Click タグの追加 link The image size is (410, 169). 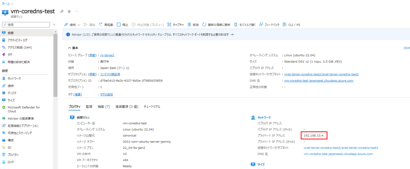tap(106, 94)
